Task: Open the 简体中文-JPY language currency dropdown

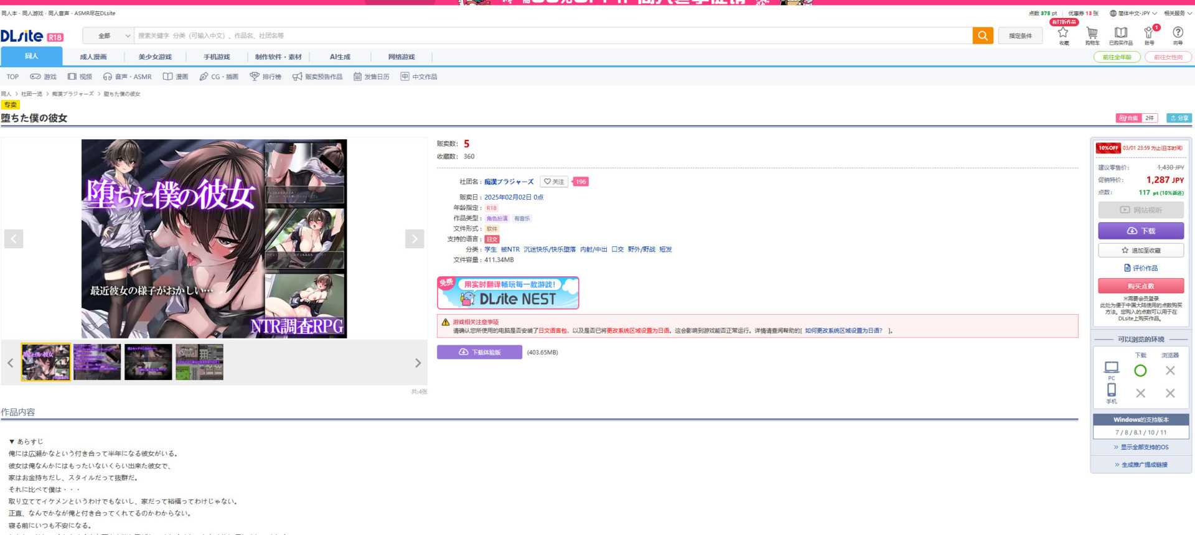Action: [1133, 13]
